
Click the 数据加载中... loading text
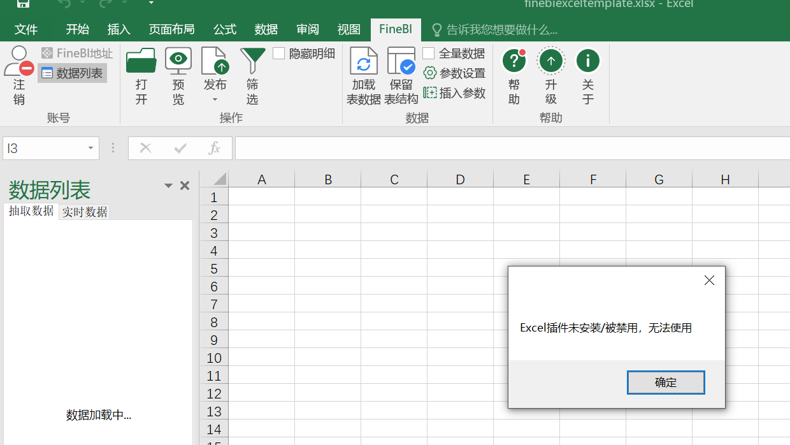coord(99,415)
